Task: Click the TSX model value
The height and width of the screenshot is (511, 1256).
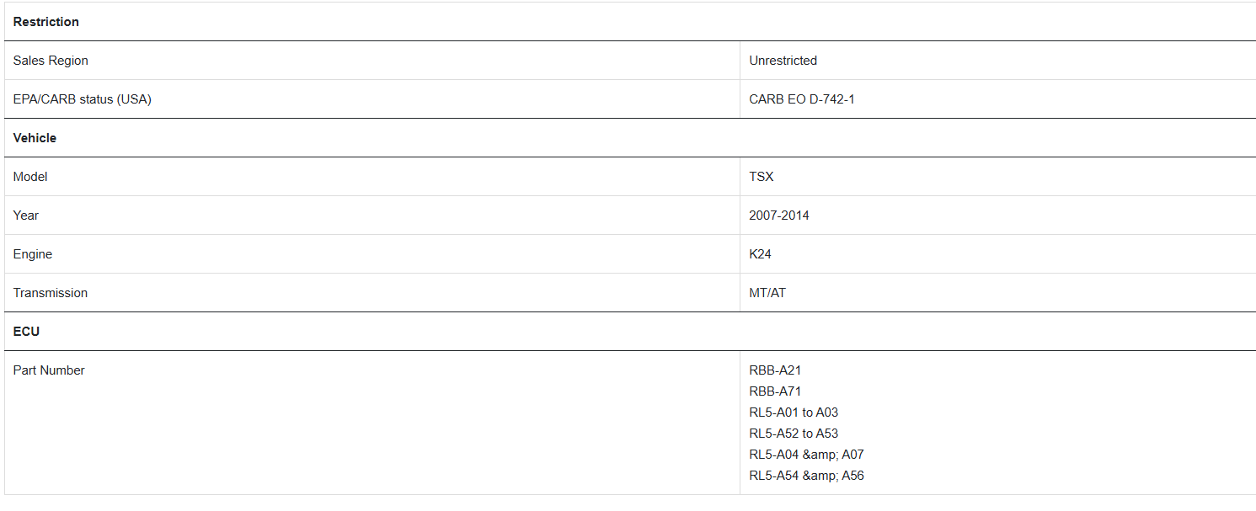Action: (x=762, y=177)
